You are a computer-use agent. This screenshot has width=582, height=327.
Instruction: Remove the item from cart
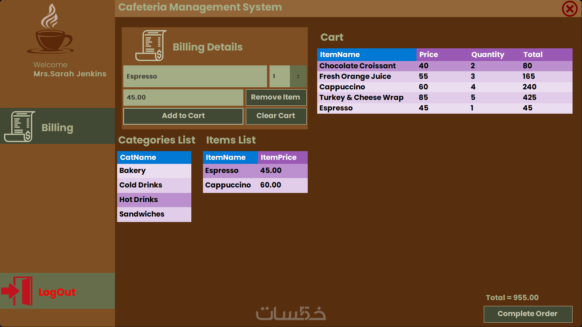point(276,97)
